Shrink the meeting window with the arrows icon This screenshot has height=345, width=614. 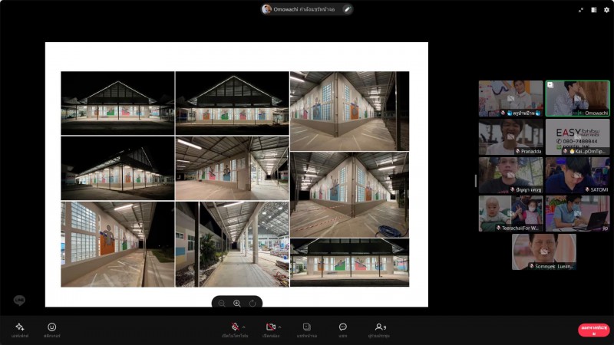click(581, 10)
